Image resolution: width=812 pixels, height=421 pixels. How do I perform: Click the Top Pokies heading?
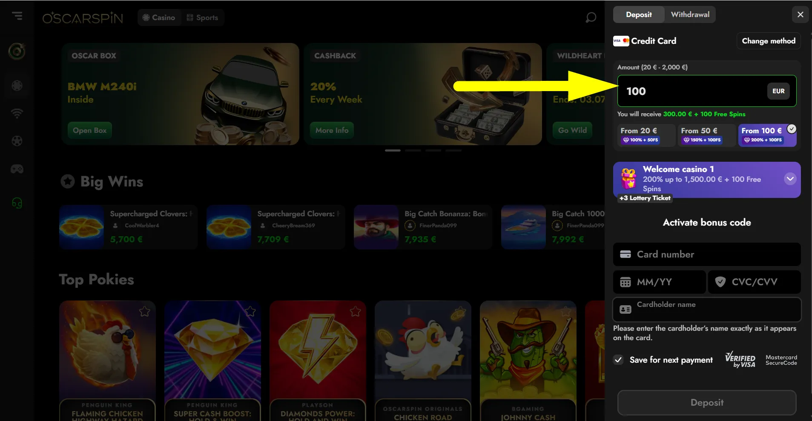(x=96, y=280)
